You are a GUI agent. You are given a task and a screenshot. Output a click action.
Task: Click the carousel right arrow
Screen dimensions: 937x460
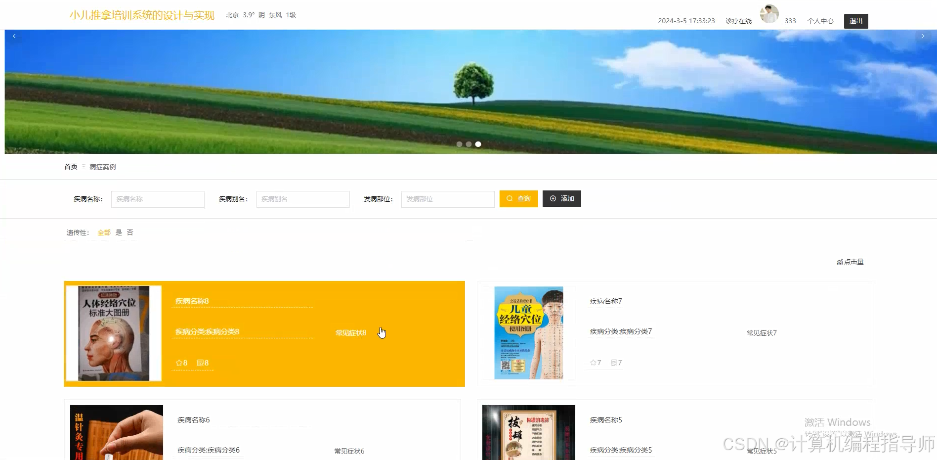(923, 36)
